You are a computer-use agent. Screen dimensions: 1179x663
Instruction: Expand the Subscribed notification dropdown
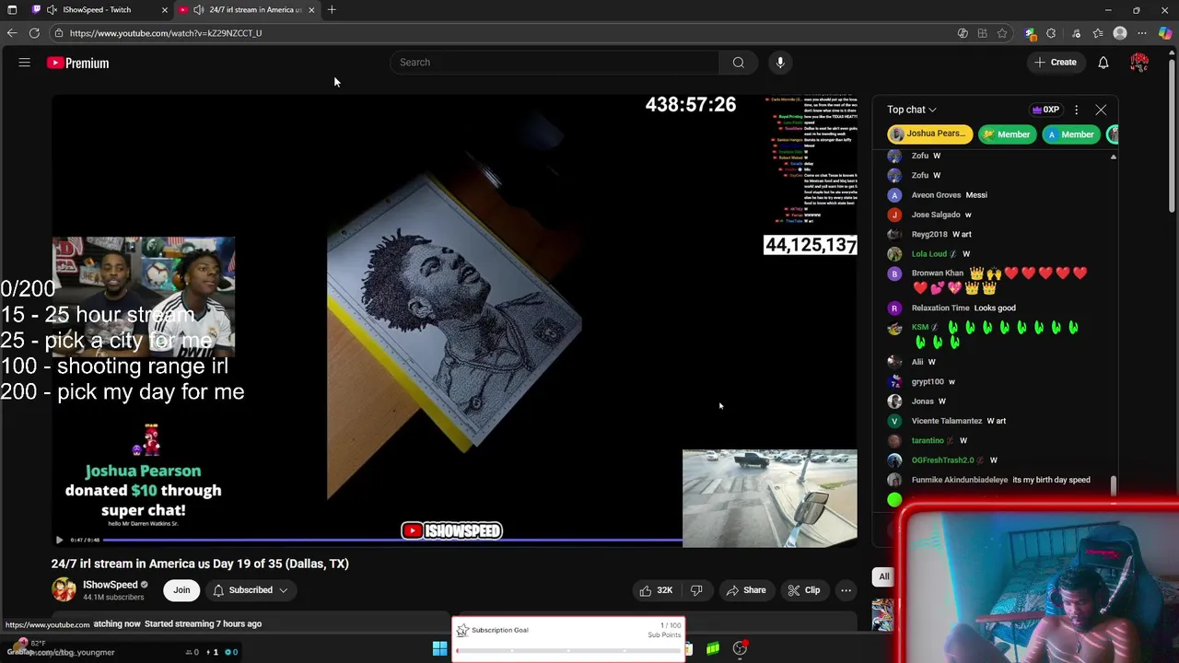(250, 590)
